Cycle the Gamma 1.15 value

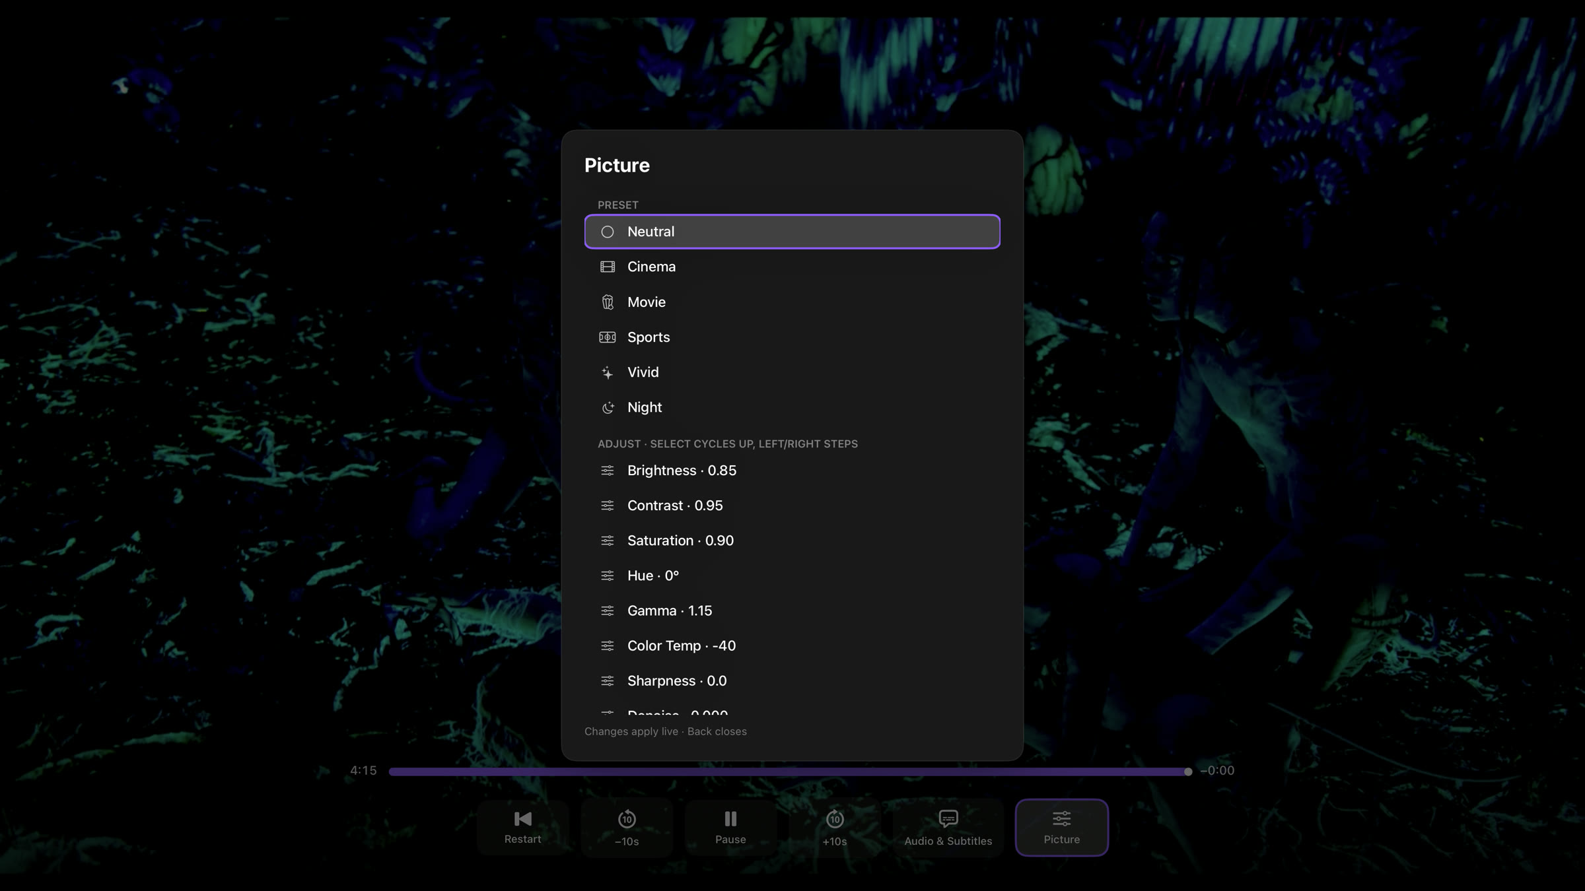click(792, 610)
